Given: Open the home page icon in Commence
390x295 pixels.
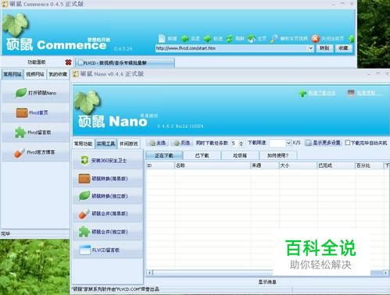Looking at the screenshot, I should [x=252, y=39].
